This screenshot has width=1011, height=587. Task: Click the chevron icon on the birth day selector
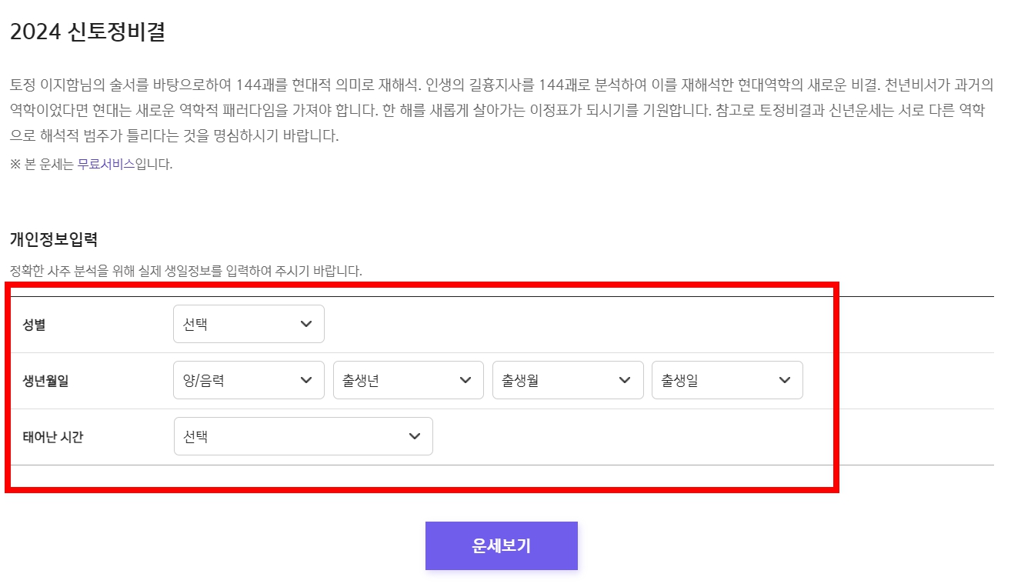click(784, 379)
